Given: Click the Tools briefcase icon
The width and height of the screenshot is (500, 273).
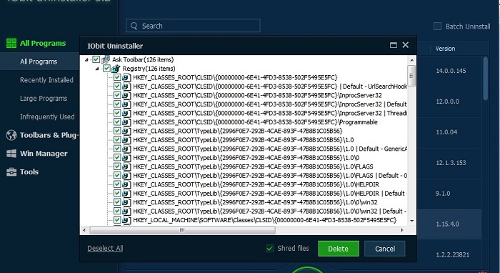Looking at the screenshot, I should pos(11,172).
